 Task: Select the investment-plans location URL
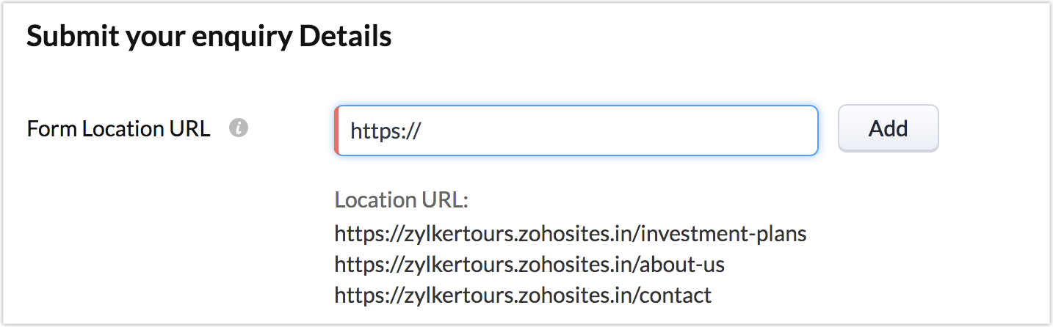point(571,234)
